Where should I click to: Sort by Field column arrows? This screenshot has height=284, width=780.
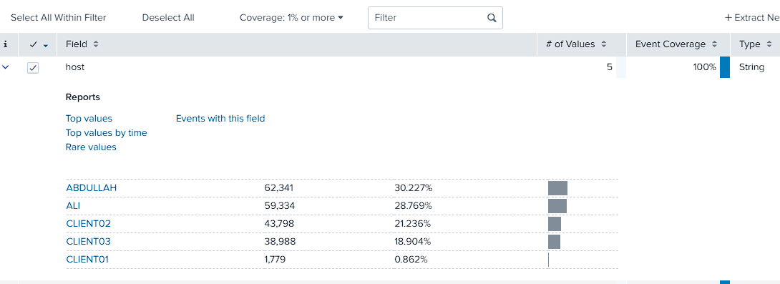coord(95,44)
